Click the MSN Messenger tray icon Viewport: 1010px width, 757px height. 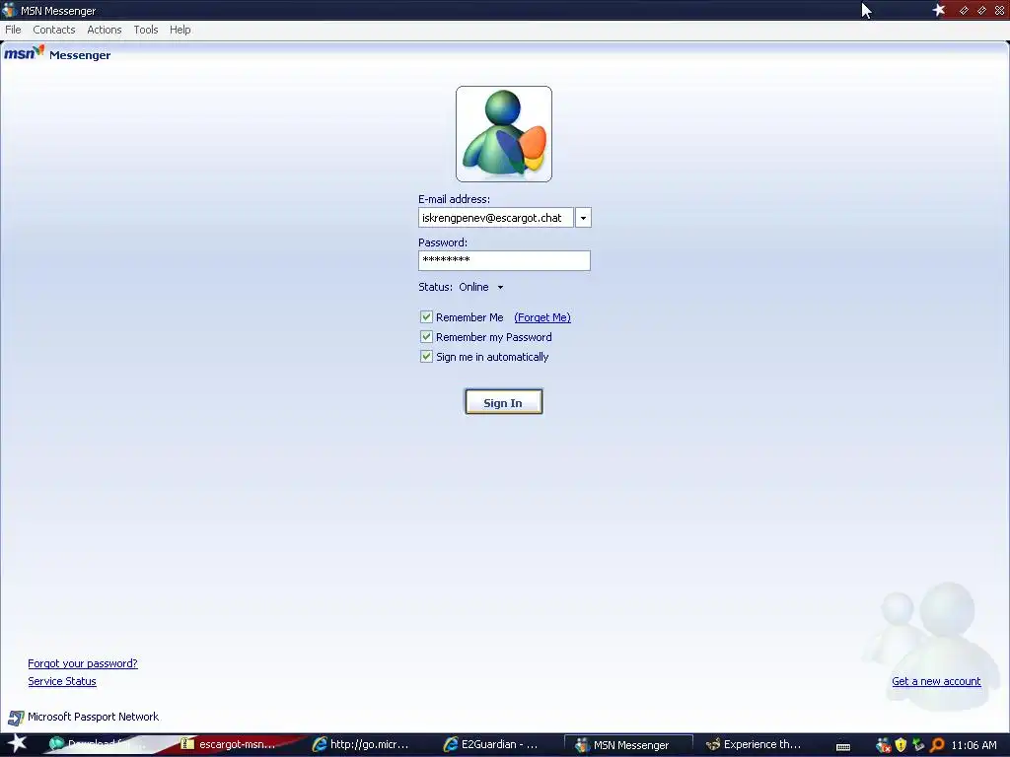(884, 745)
